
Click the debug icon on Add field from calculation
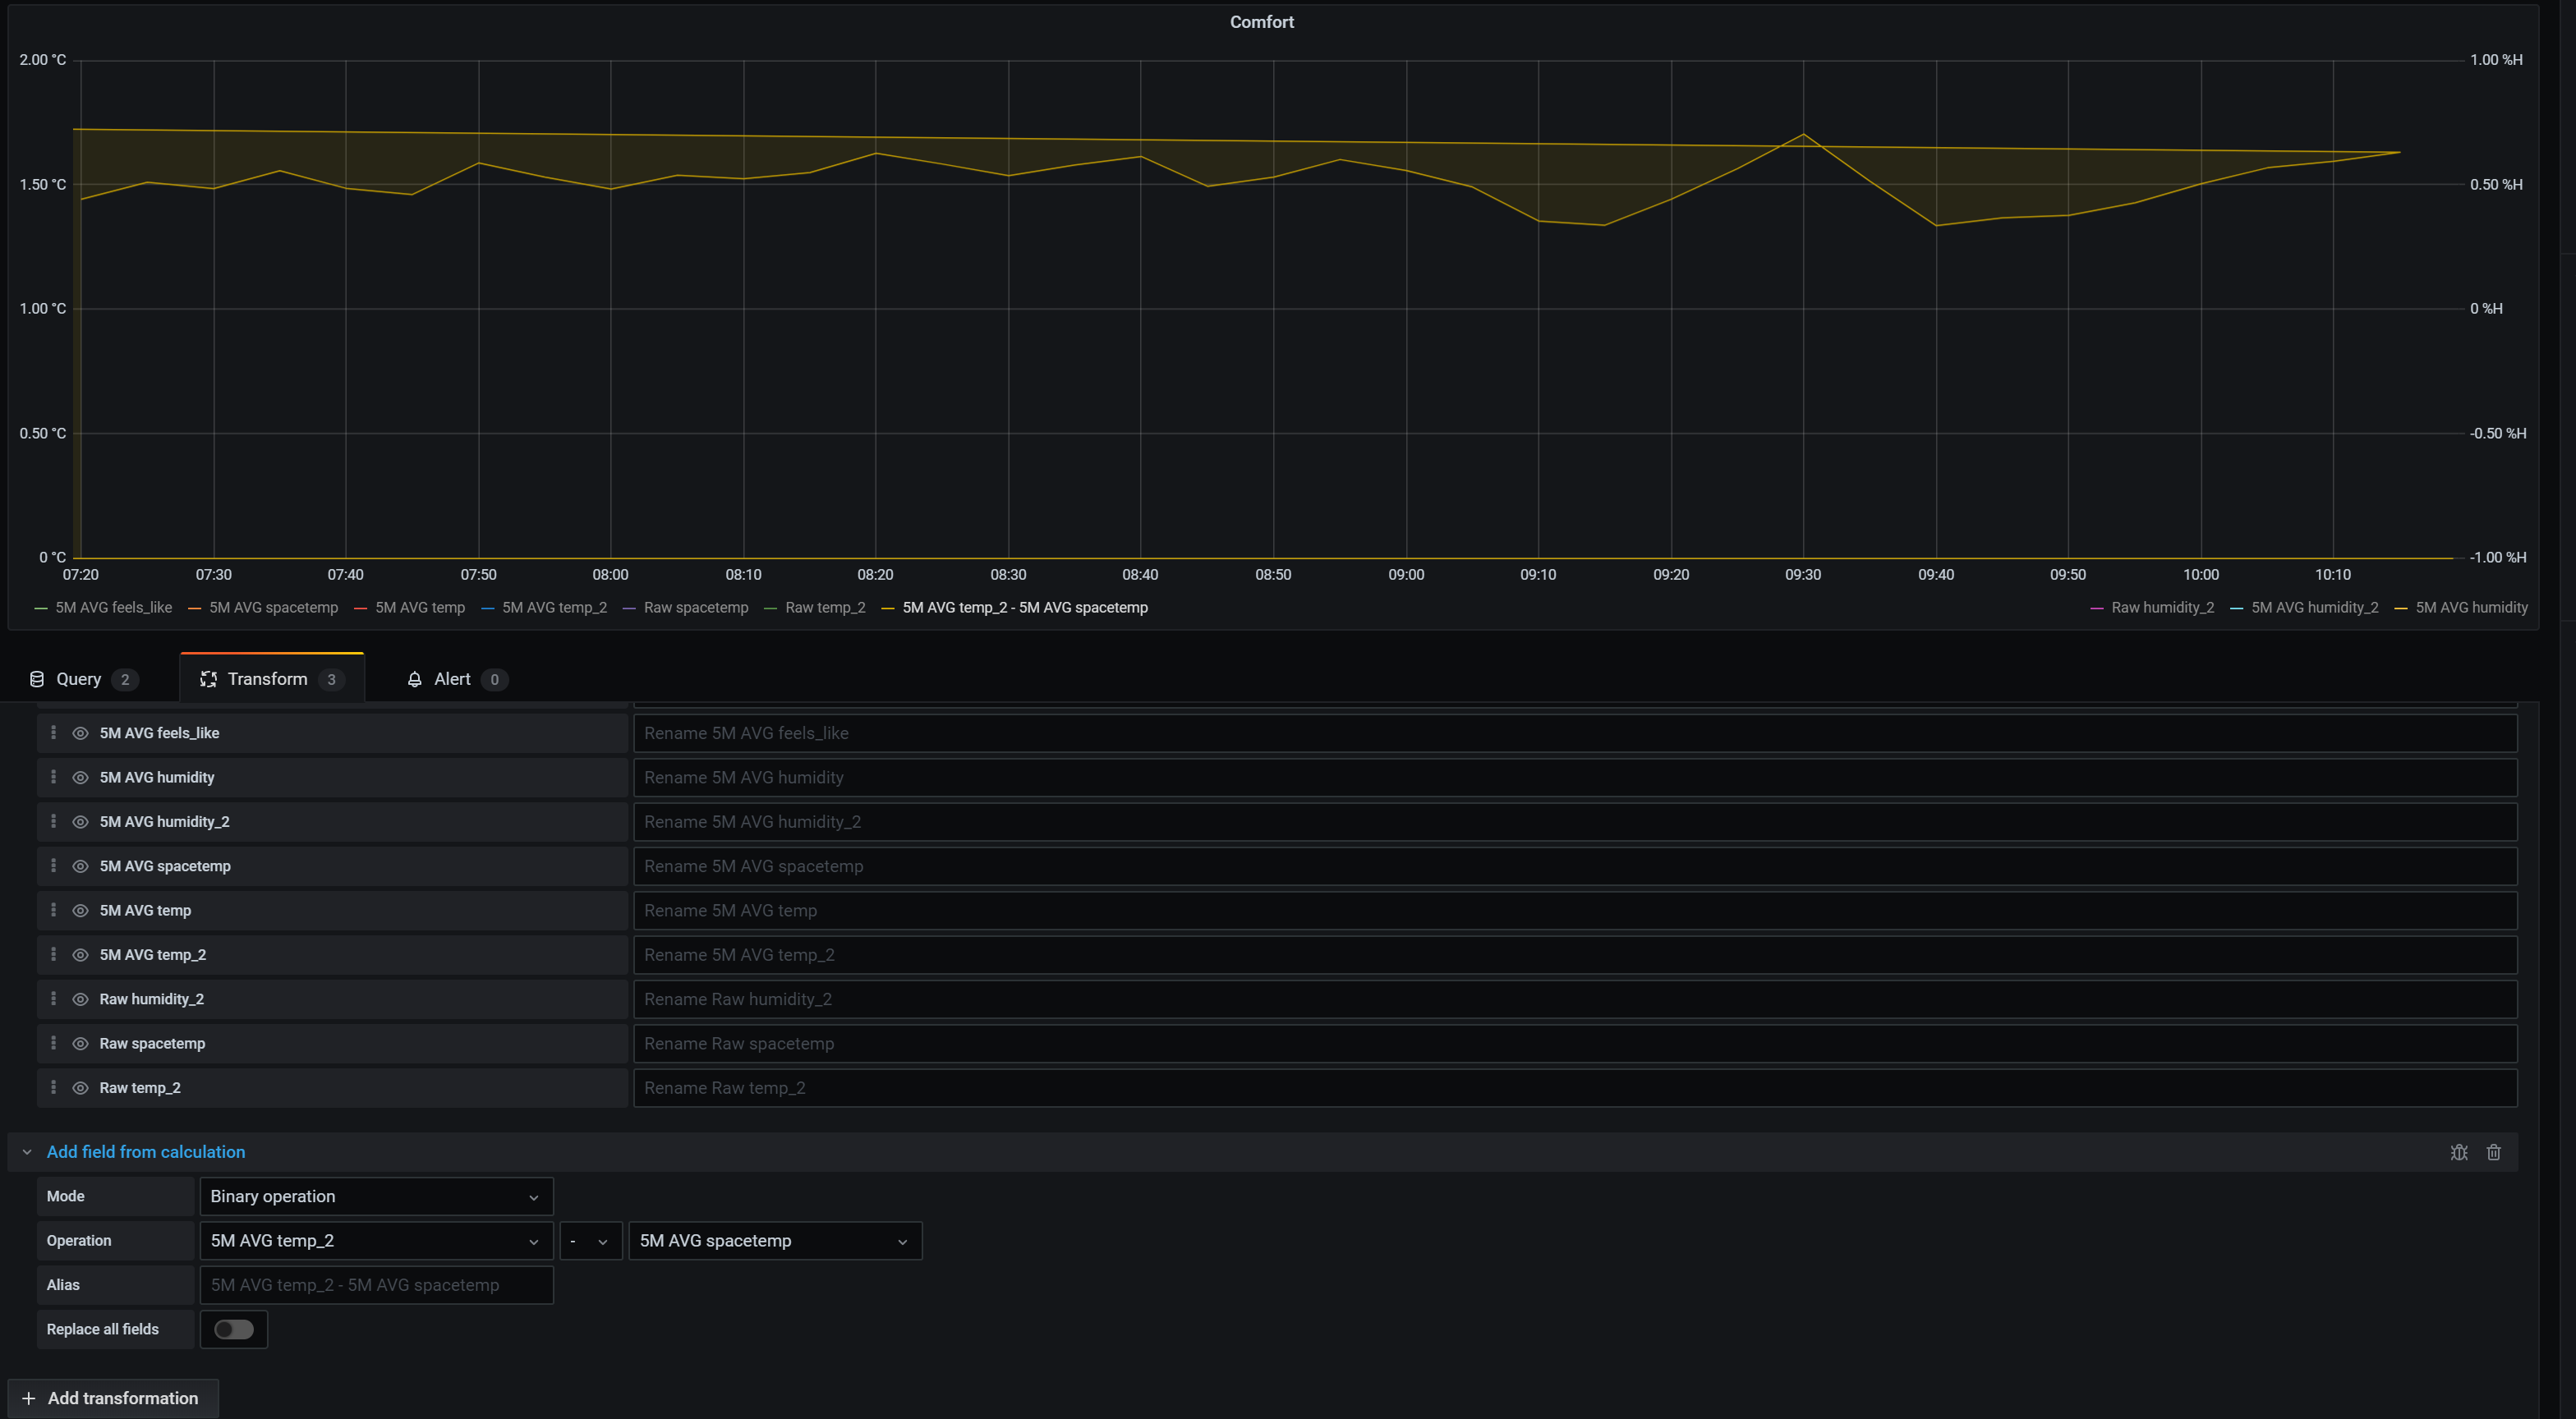pos(2459,1152)
